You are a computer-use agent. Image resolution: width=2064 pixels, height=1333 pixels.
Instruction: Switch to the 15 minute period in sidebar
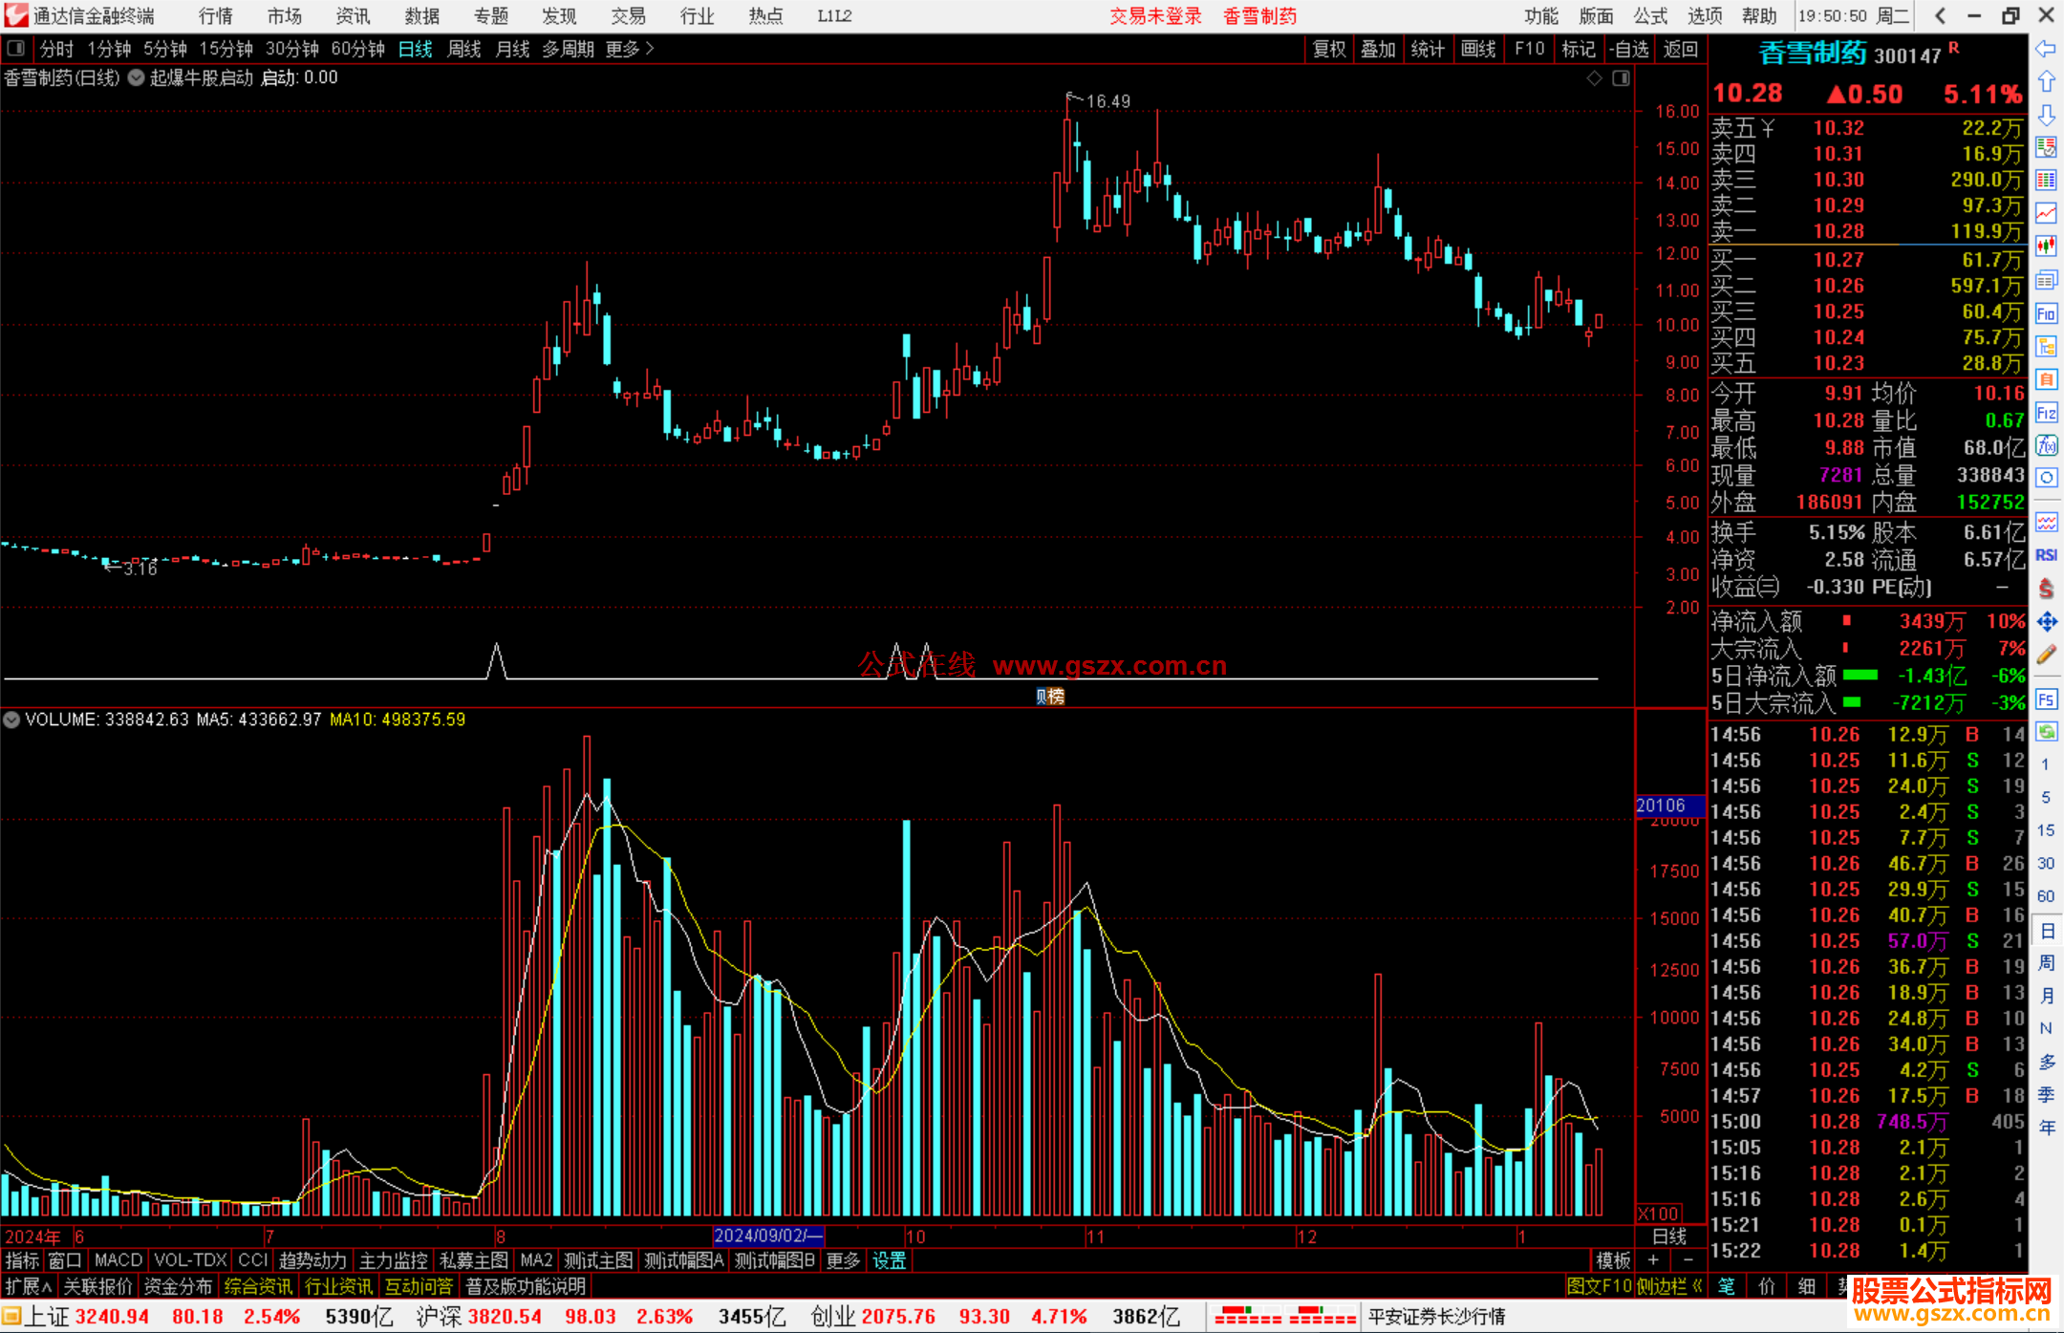coord(2045,830)
